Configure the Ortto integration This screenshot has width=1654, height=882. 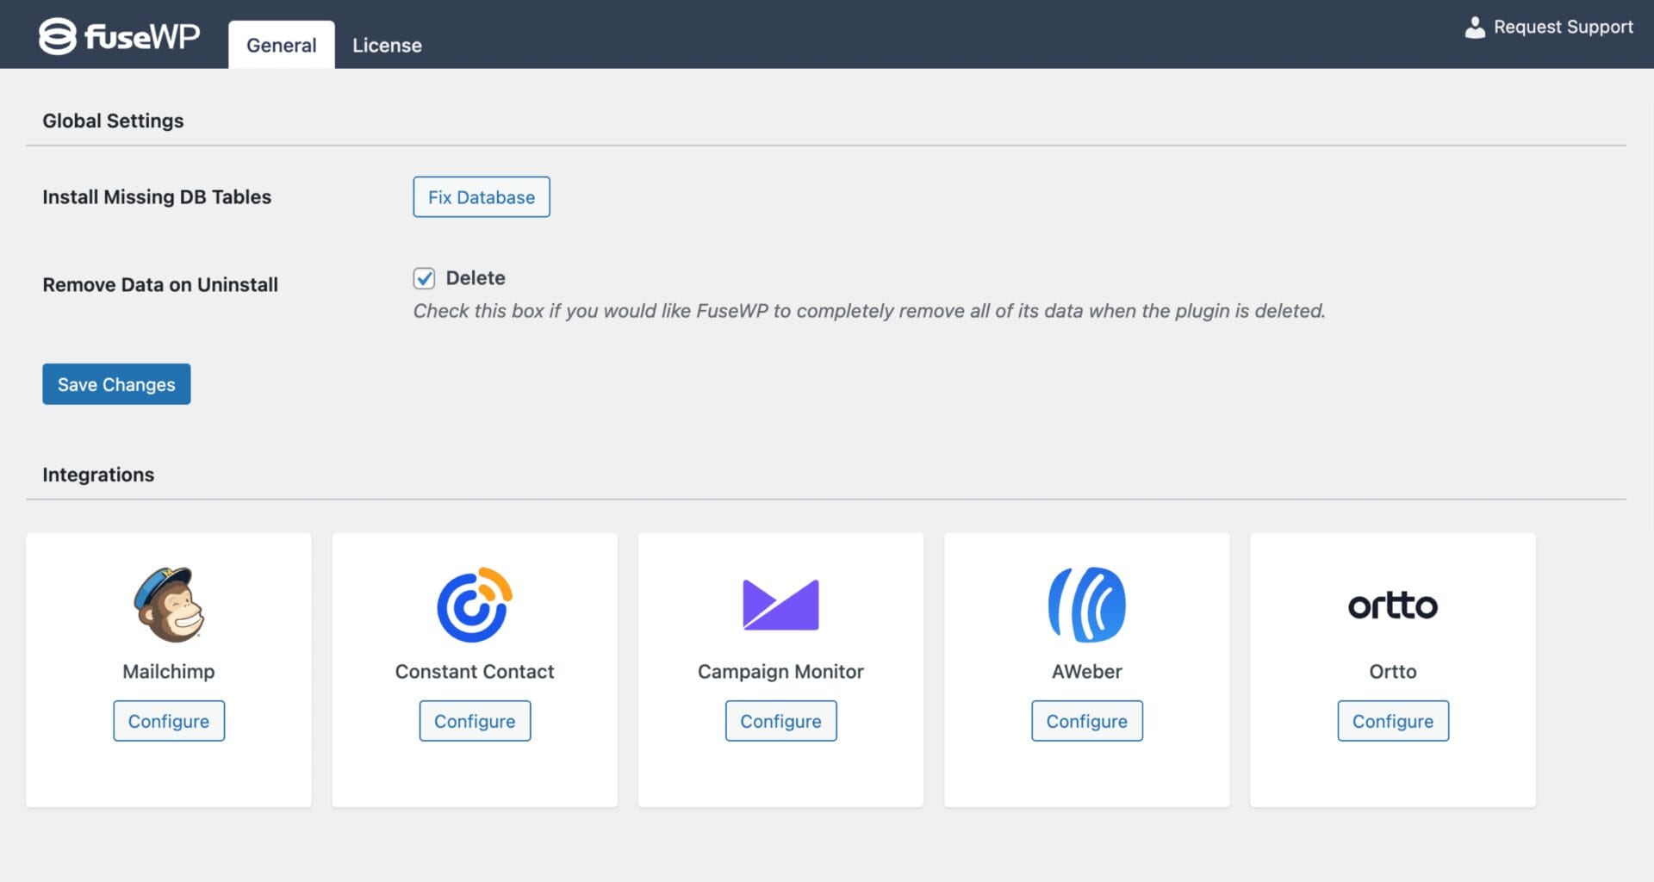point(1393,721)
